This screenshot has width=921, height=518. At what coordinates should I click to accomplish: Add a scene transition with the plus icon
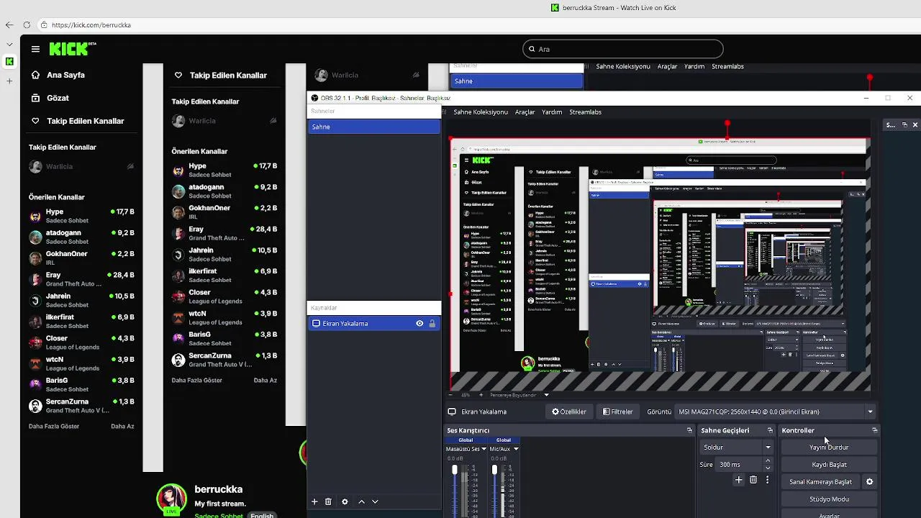(738, 480)
